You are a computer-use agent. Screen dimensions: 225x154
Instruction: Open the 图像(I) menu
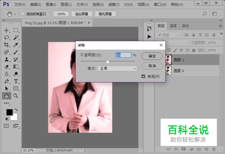[51, 5]
